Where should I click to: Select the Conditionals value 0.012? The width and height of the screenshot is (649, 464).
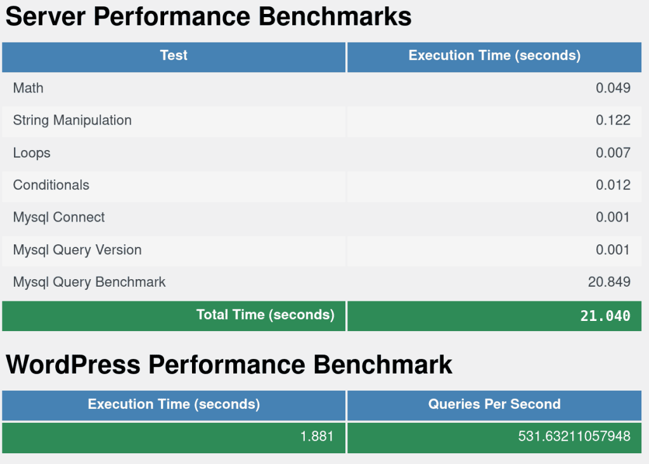click(613, 185)
